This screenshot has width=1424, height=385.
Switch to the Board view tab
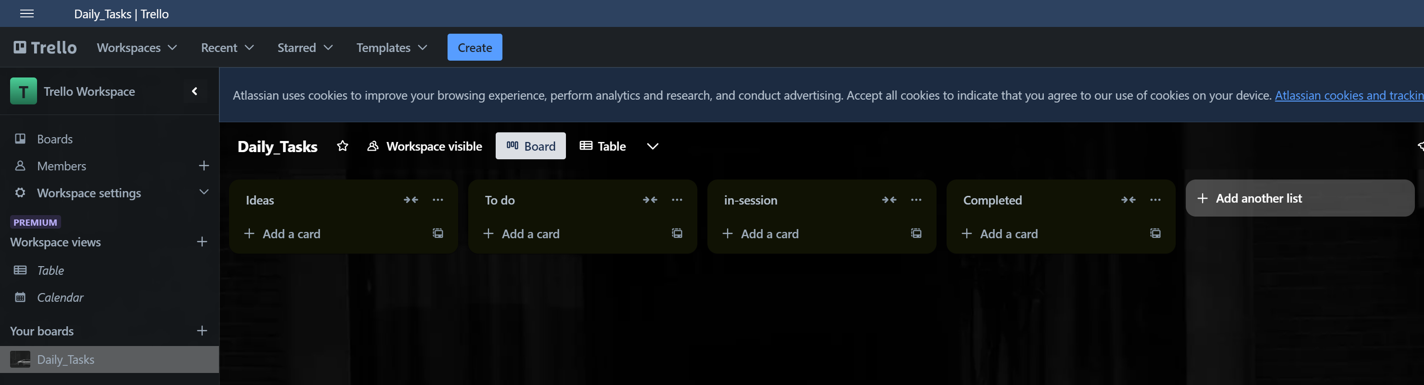531,146
